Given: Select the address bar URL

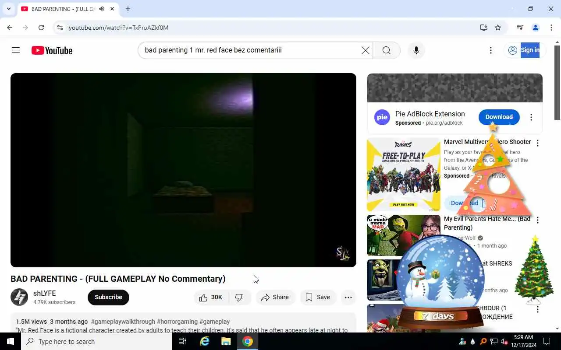Looking at the screenshot, I should pos(118,28).
